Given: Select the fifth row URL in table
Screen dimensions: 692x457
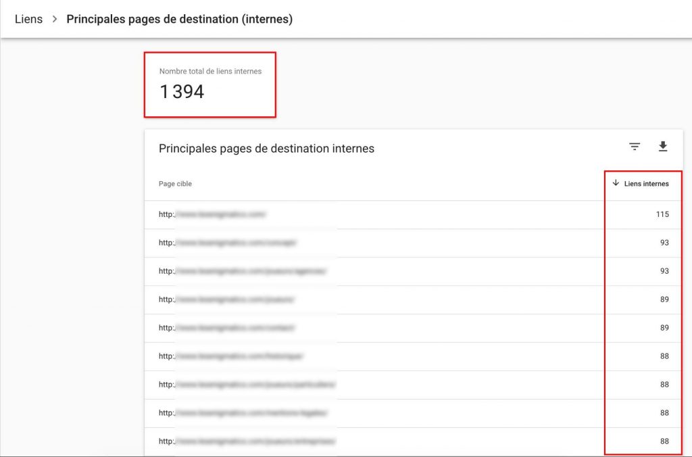Looking at the screenshot, I should pos(228,328).
